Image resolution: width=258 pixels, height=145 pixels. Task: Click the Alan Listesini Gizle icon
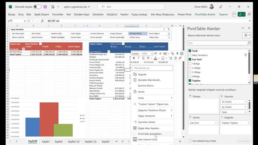[x=135, y=139]
